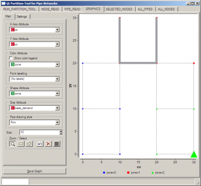Increase the Size spinner value
201x186 pixels.
click(x=61, y=131)
